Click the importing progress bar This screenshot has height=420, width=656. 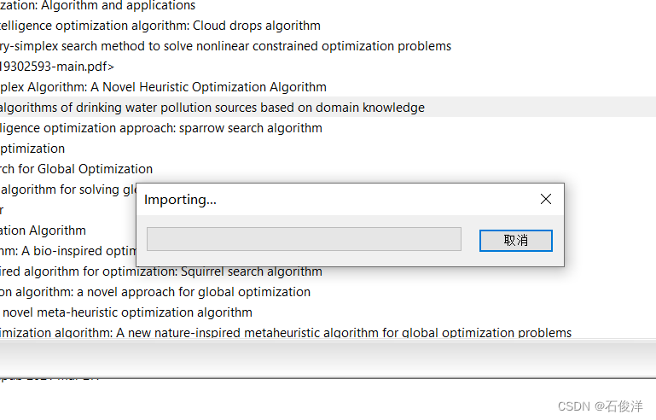pyautogui.click(x=304, y=239)
